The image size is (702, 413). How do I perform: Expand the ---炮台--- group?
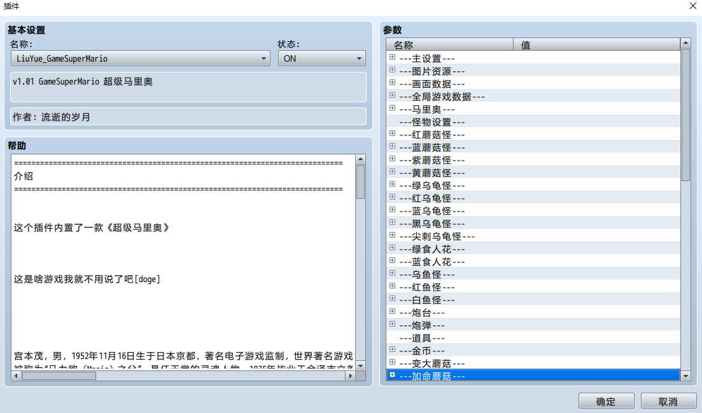point(392,311)
